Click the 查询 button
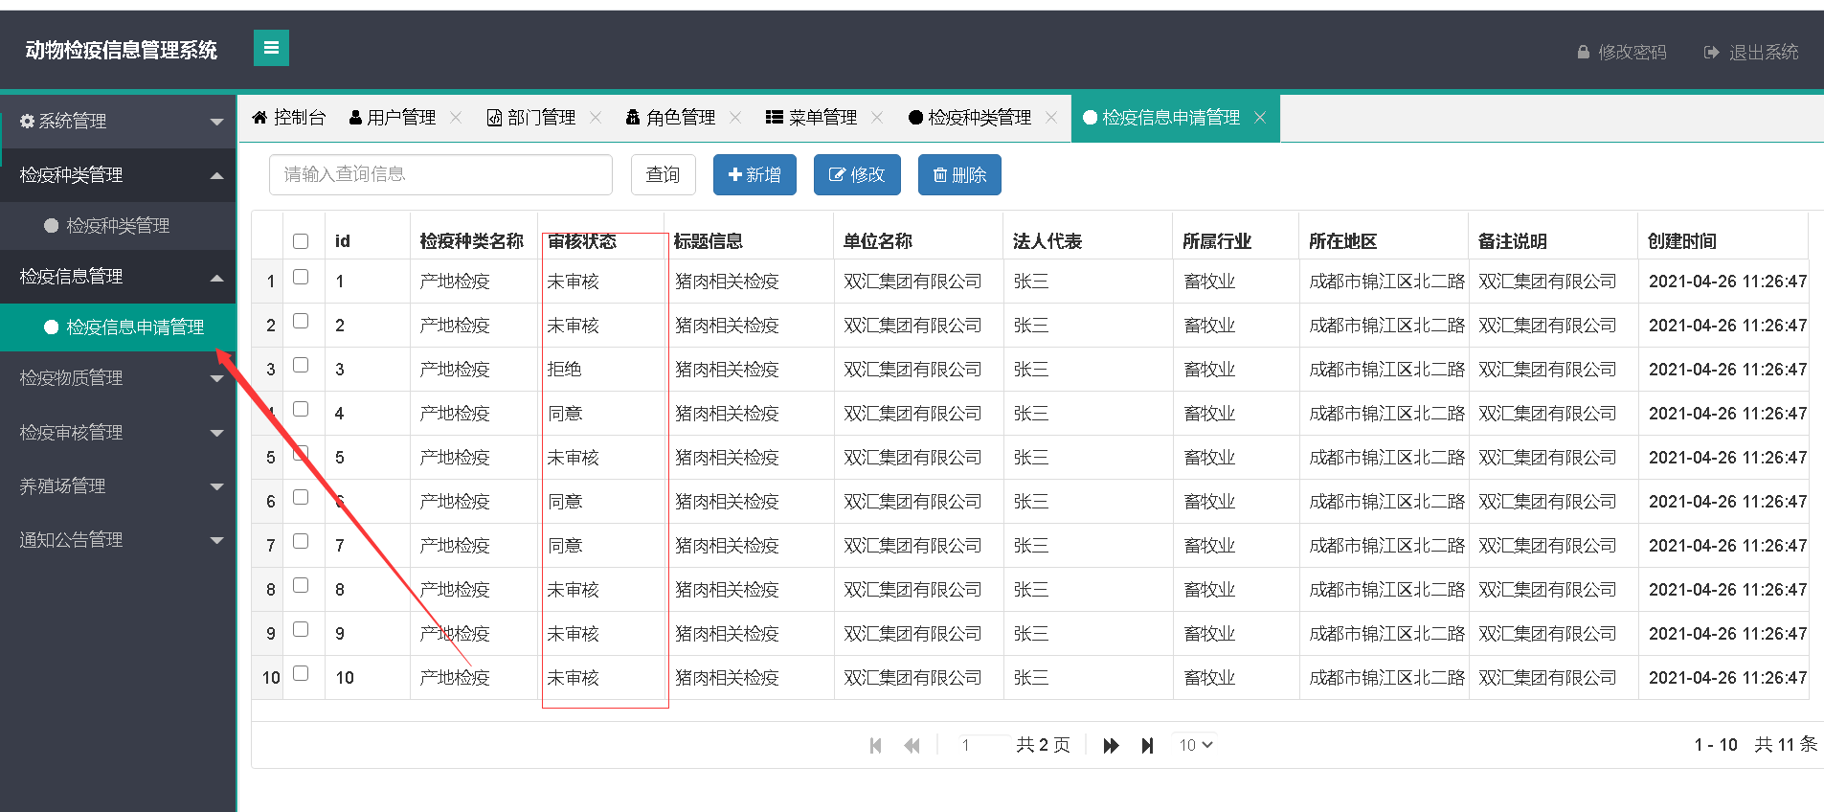The width and height of the screenshot is (1824, 812). 663,175
